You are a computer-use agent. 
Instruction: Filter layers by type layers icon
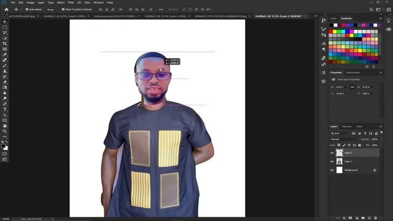(365, 133)
